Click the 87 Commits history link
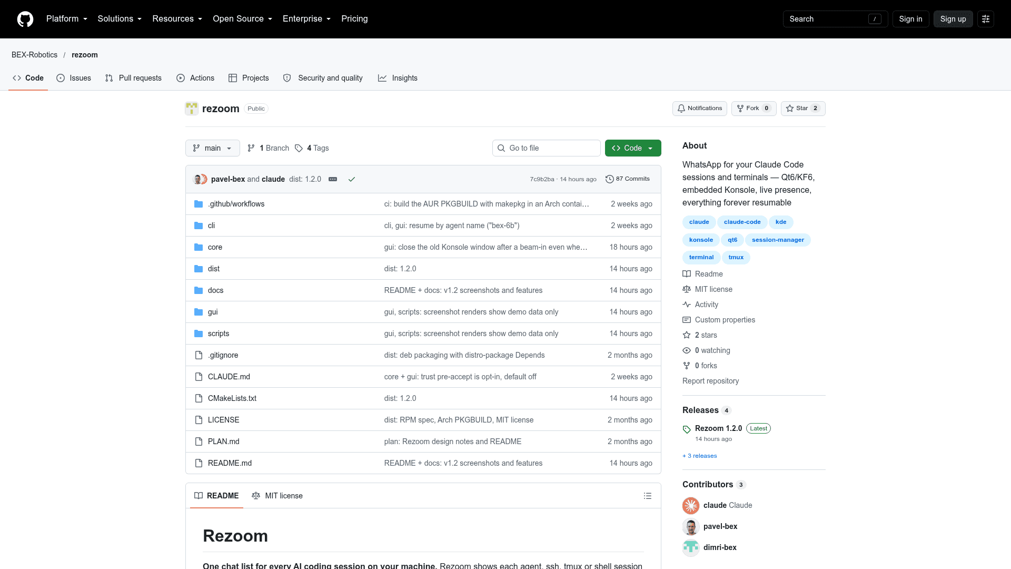 coord(628,179)
